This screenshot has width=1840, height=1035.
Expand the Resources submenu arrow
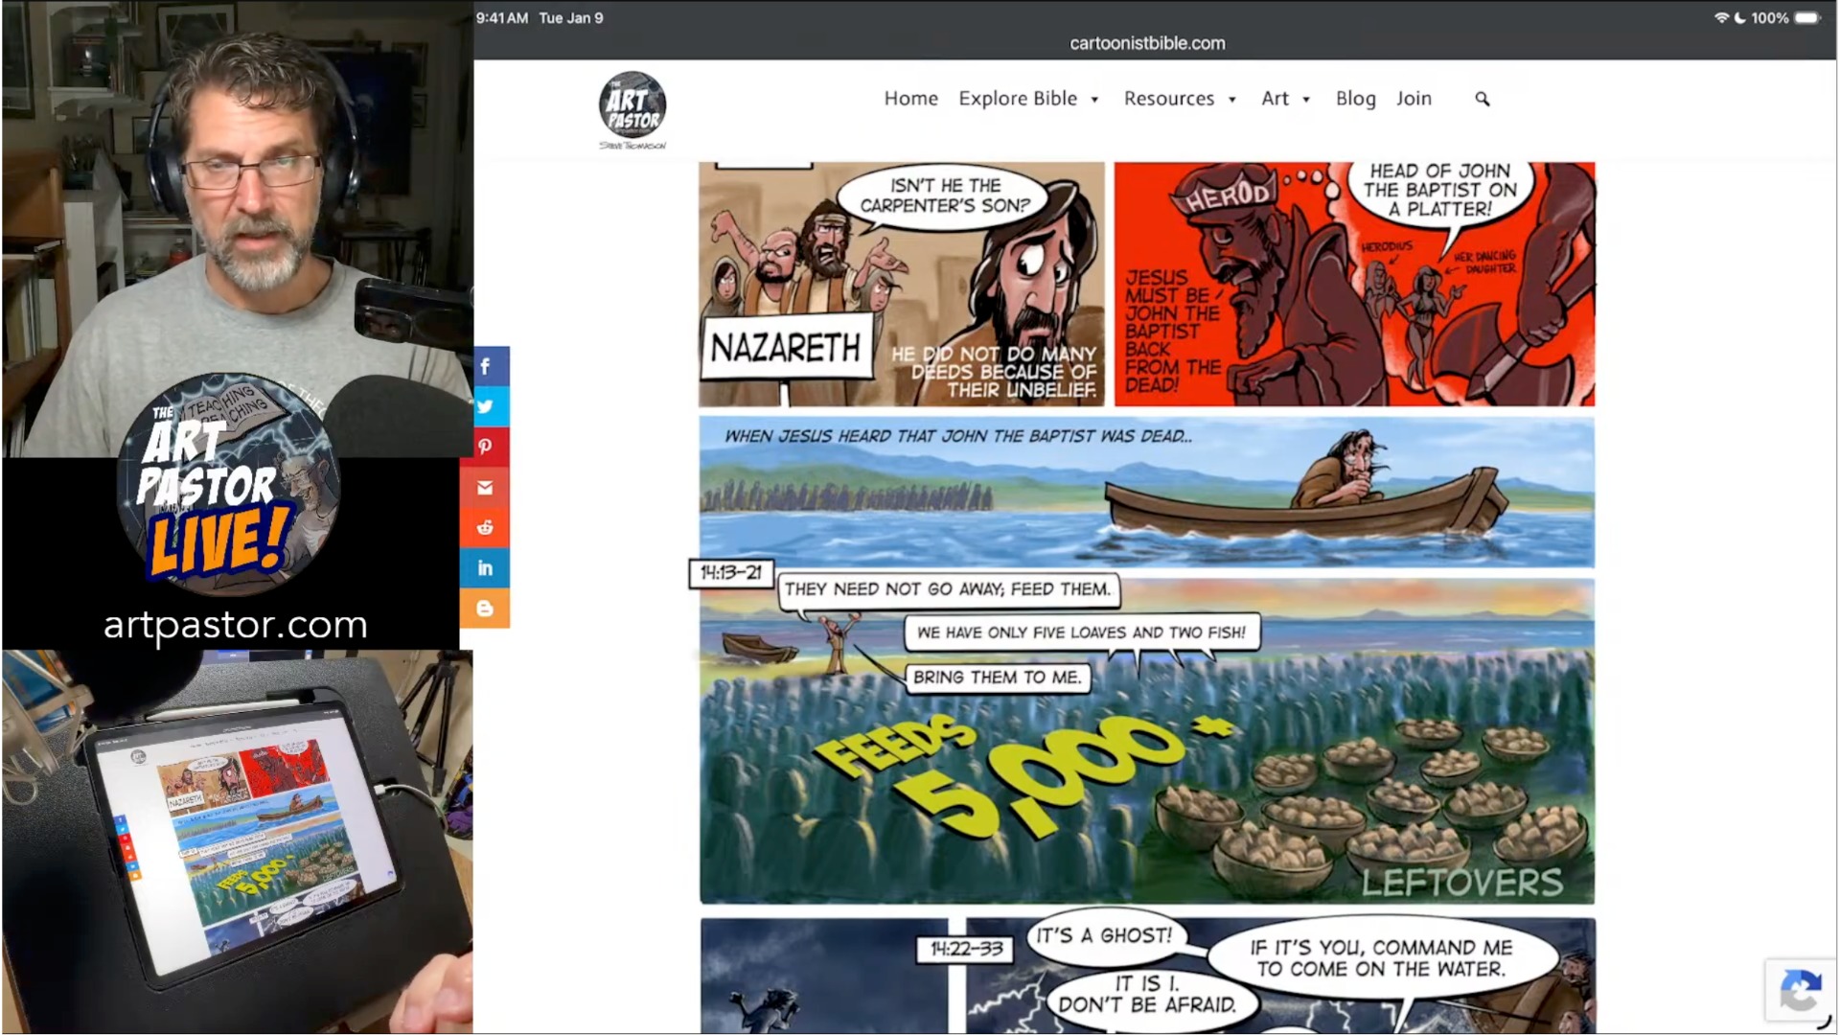tap(1232, 100)
